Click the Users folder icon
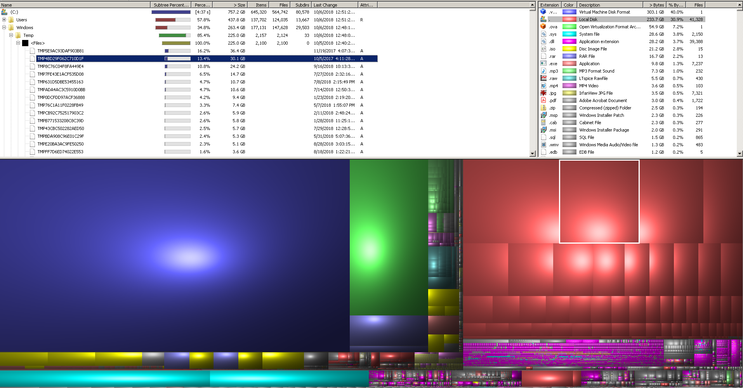This screenshot has height=388, width=743. tap(11, 20)
